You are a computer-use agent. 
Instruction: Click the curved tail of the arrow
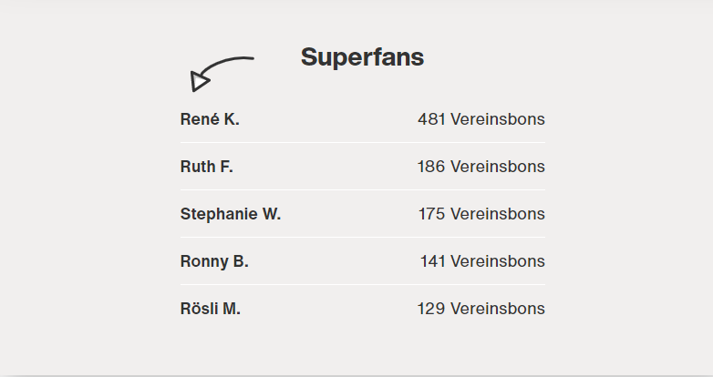tap(228, 65)
